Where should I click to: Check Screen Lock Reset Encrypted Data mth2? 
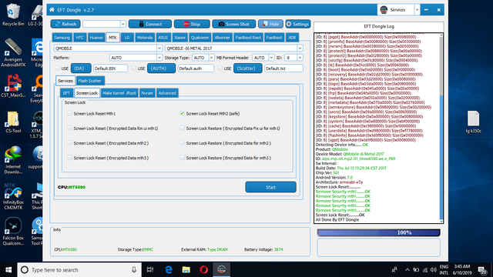69,143
